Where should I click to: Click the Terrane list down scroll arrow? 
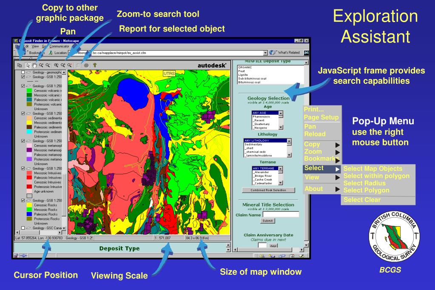click(281, 183)
